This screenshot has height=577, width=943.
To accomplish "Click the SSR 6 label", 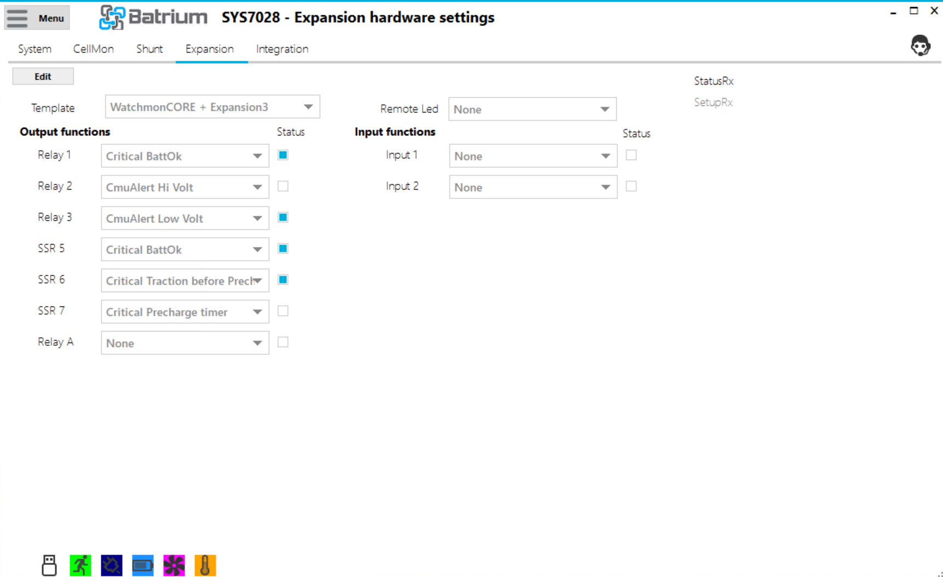I will [x=51, y=279].
